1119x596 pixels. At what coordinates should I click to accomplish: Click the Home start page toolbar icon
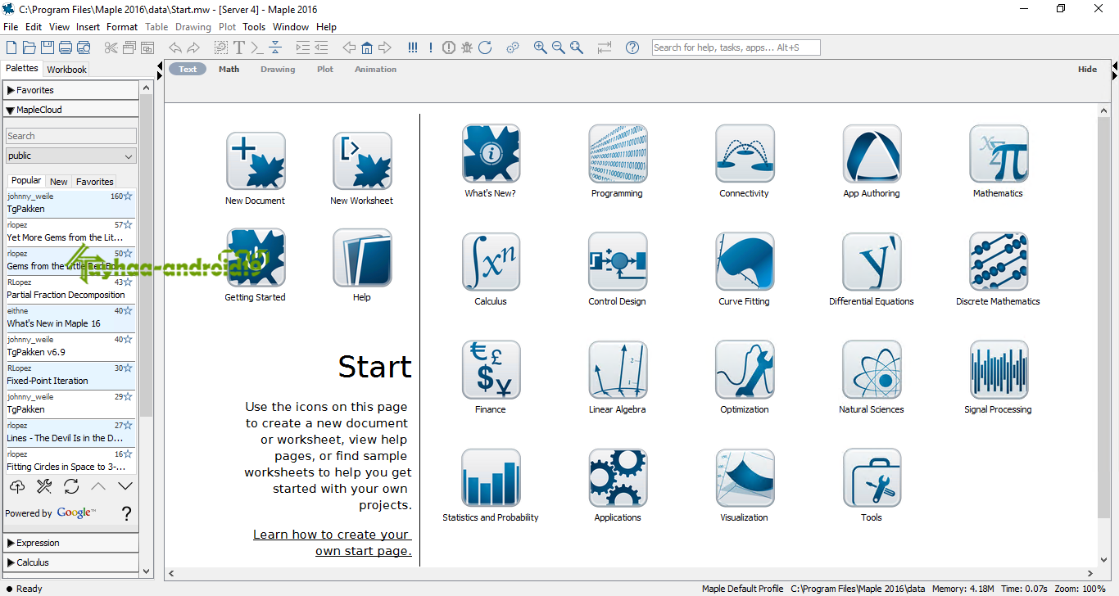[367, 47]
